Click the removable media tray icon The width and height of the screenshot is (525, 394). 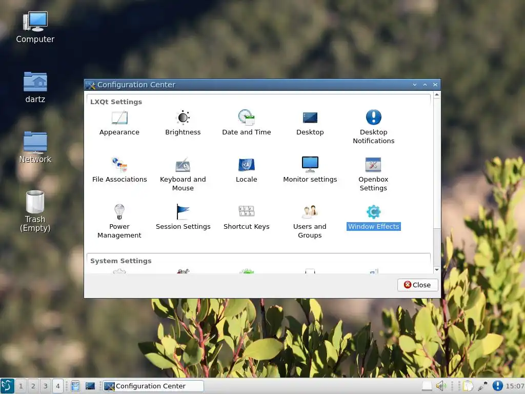tap(427, 386)
